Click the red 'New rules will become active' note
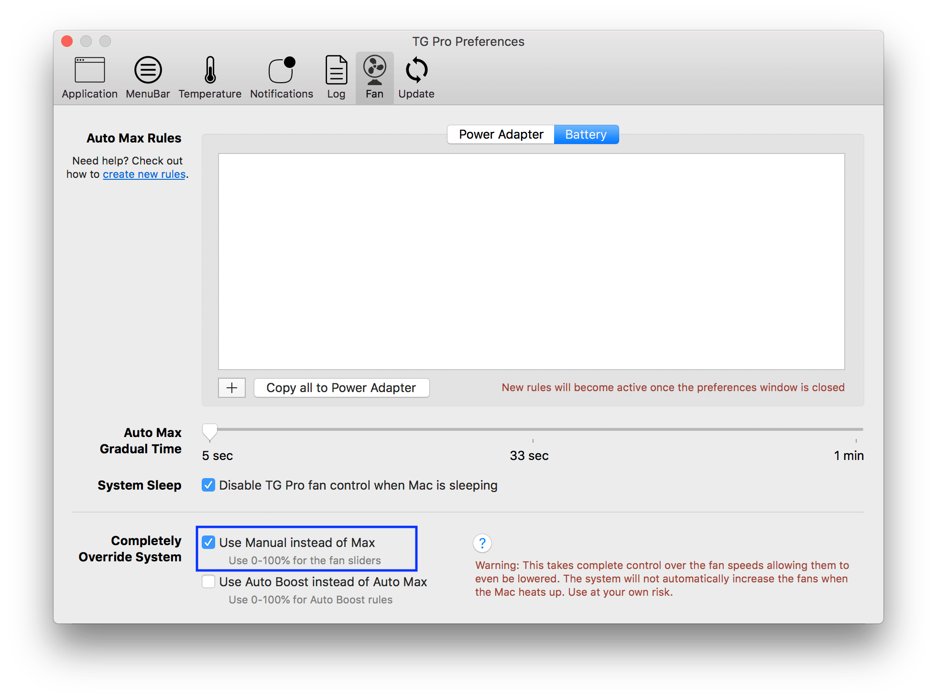The image size is (937, 700). pyautogui.click(x=673, y=387)
